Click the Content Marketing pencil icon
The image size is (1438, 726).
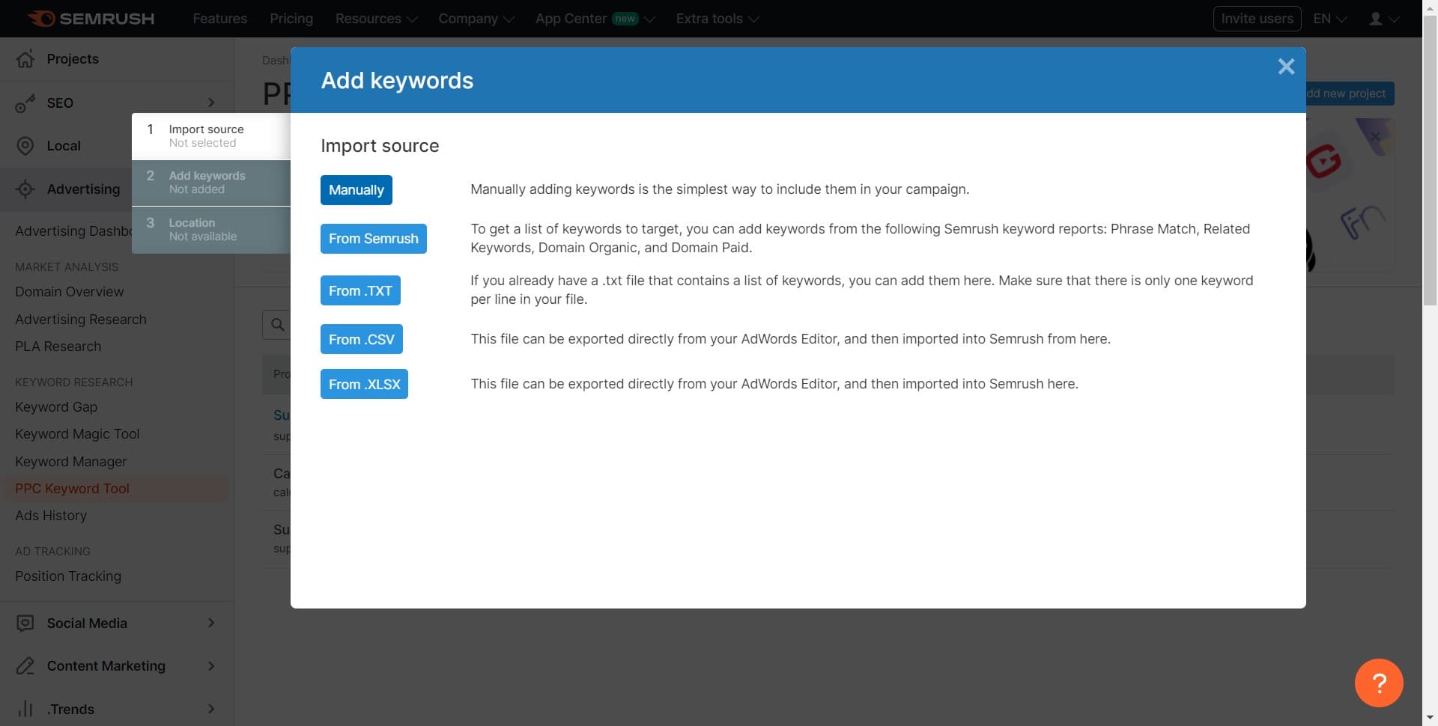coord(25,666)
